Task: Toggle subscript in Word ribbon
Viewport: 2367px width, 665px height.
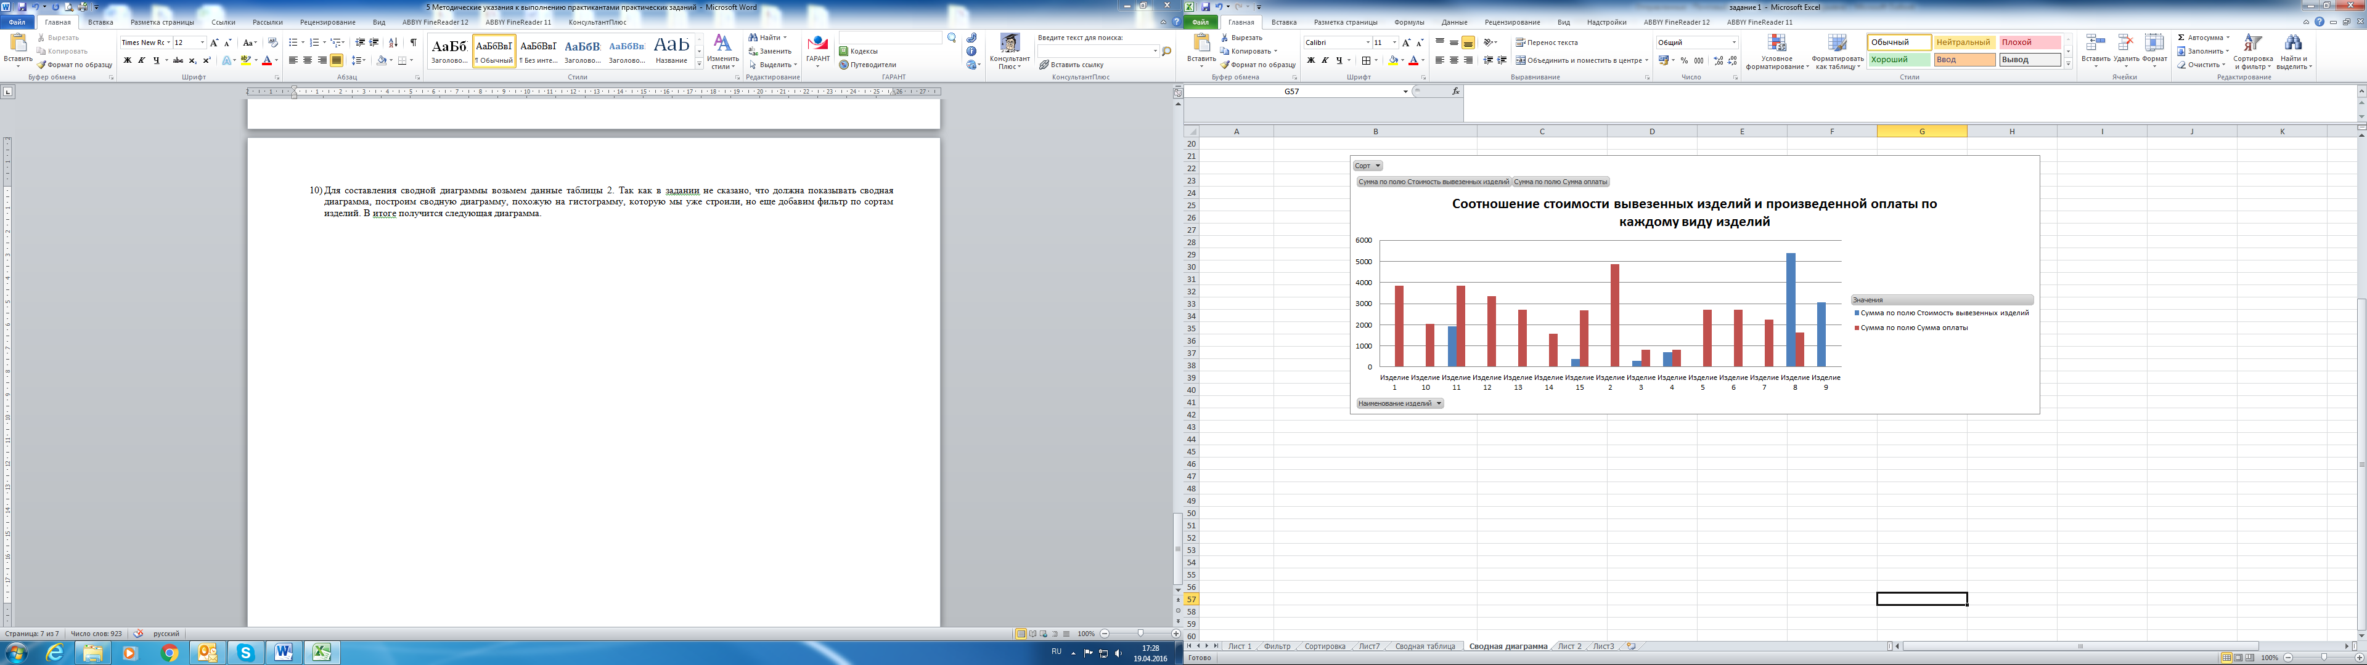Action: (192, 60)
